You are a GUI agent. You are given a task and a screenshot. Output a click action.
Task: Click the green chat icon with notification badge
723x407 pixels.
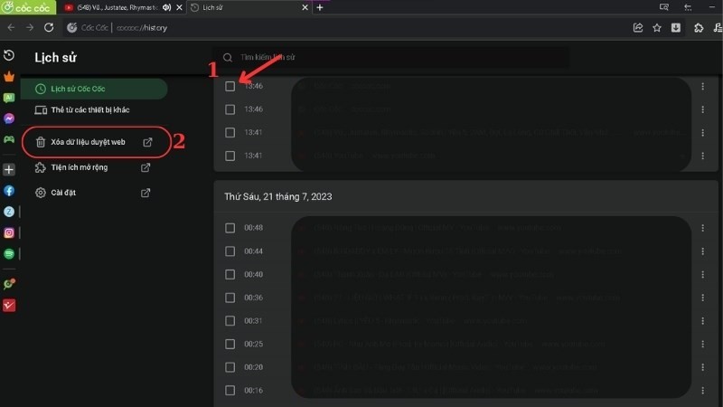[9, 284]
